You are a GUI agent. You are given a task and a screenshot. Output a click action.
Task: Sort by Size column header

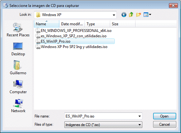[x=123, y=24]
